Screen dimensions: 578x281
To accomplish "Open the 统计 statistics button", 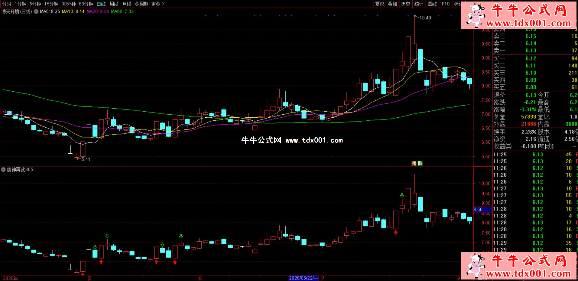I will pyautogui.click(x=419, y=4).
